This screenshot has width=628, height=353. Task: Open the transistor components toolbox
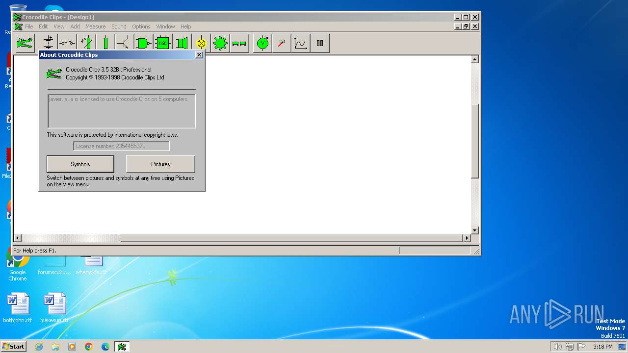pos(125,43)
